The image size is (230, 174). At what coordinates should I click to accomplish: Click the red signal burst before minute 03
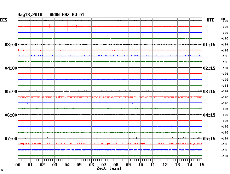(52, 26)
